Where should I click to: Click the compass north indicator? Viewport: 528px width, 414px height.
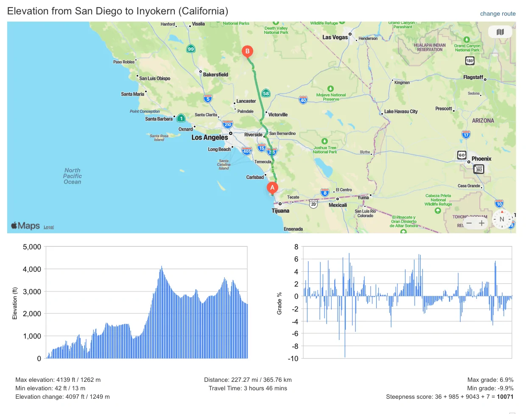pos(502,219)
